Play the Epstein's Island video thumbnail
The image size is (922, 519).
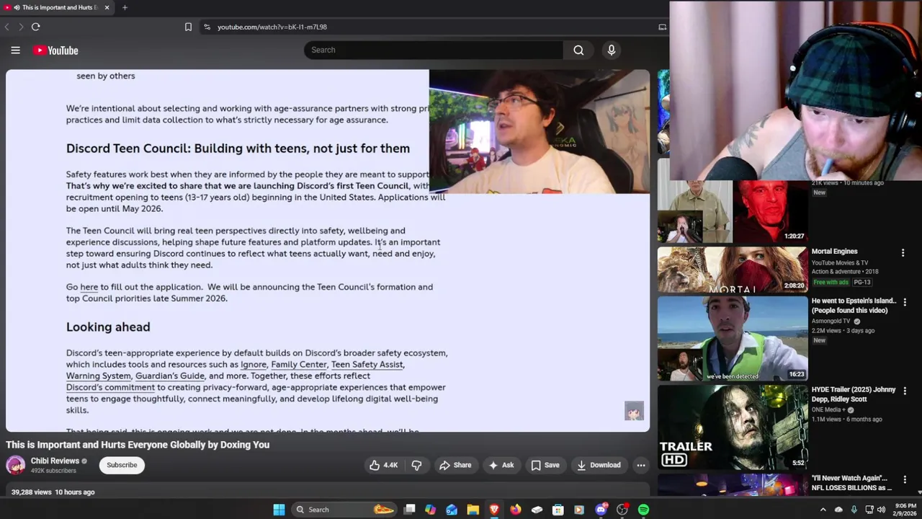[x=733, y=338]
